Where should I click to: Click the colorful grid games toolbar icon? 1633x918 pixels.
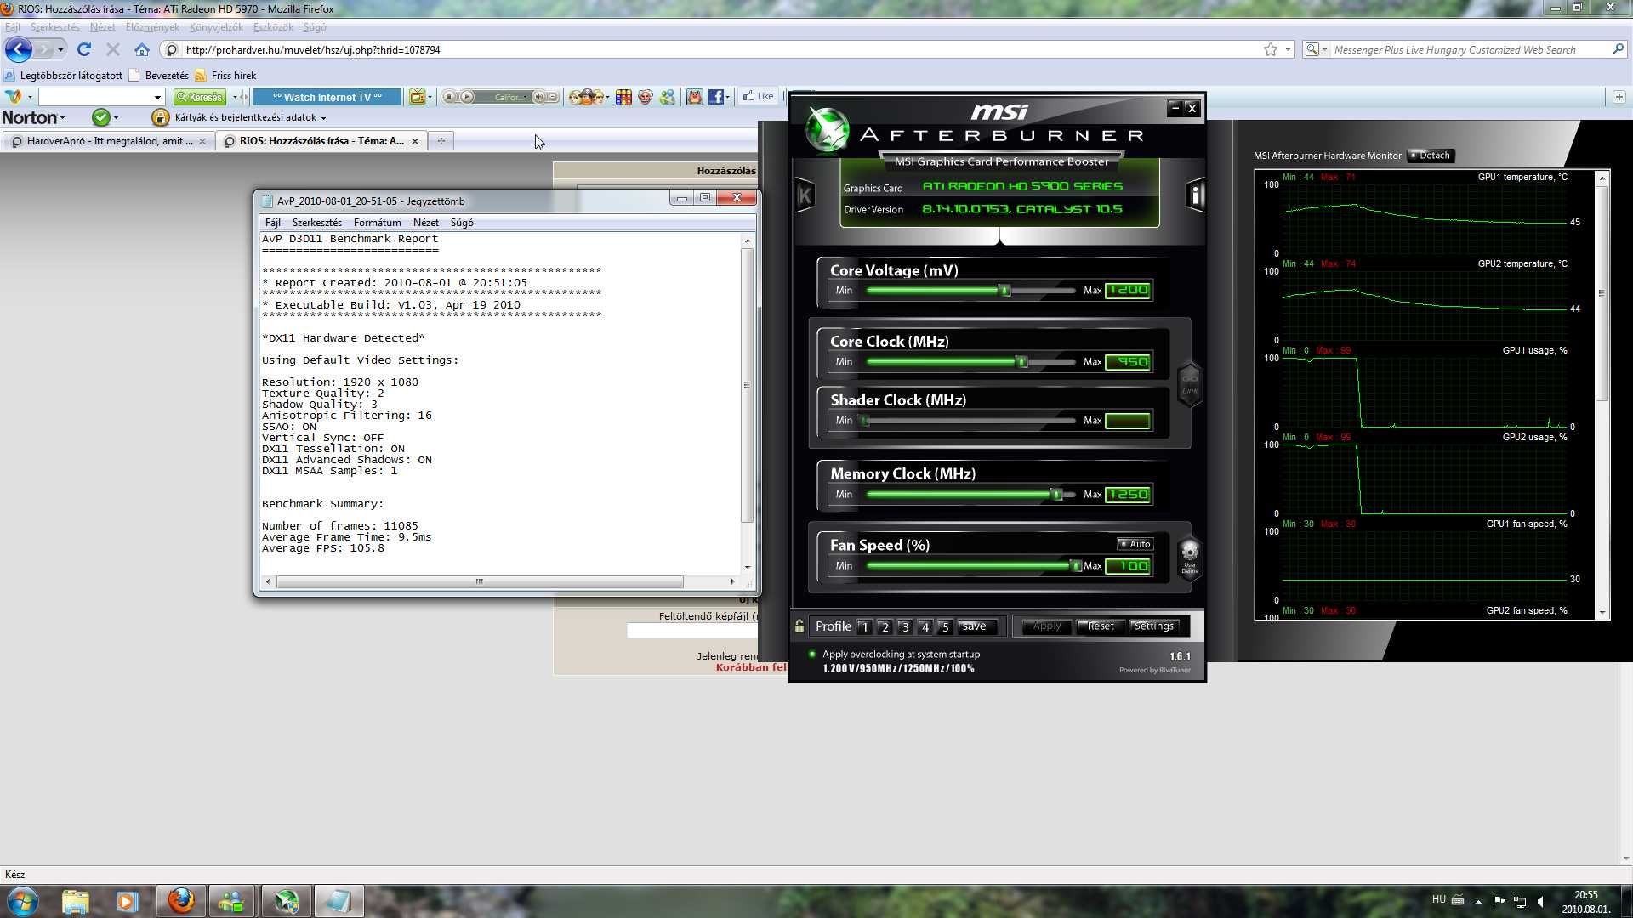(623, 97)
